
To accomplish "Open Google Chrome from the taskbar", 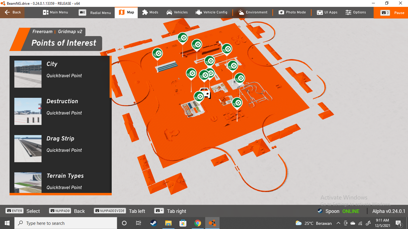I will (197, 223).
